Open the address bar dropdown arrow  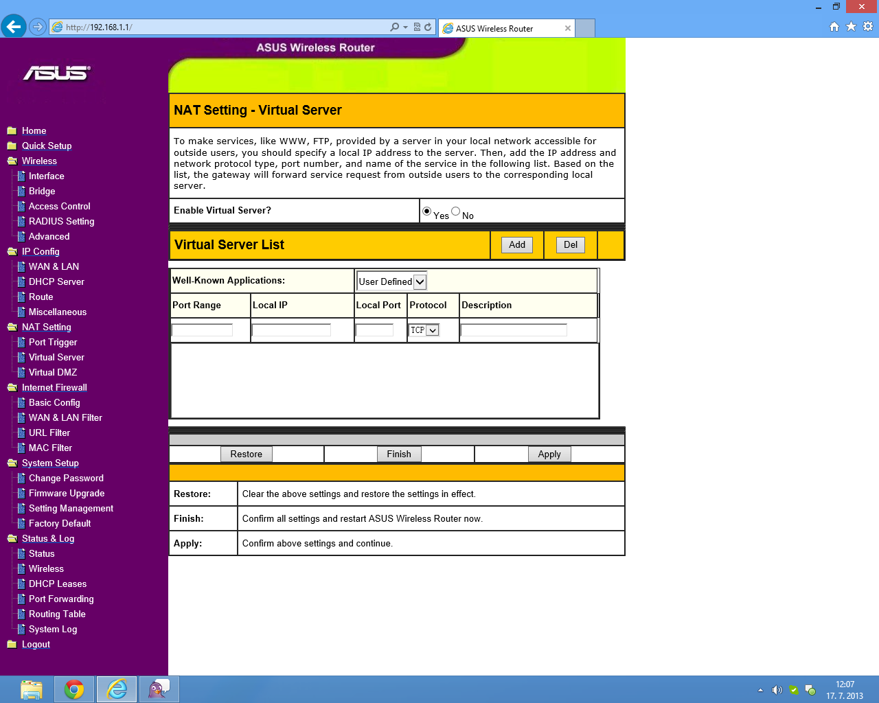(x=405, y=27)
